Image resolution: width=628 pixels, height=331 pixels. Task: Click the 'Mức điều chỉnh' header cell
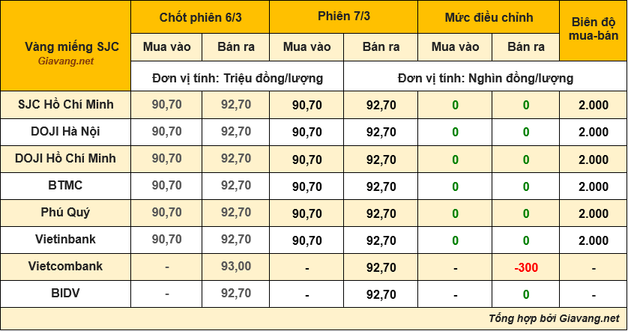click(489, 18)
